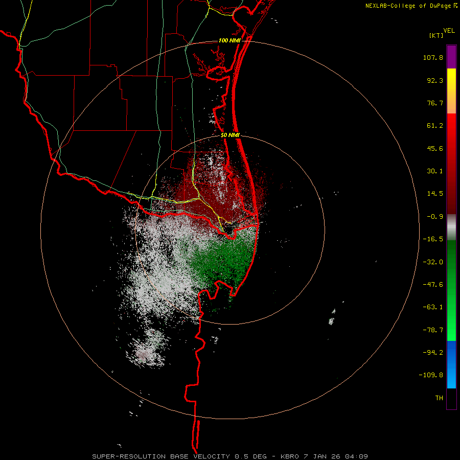Click the 107.8 value on velocity scale
The image size is (460, 460).
(433, 57)
